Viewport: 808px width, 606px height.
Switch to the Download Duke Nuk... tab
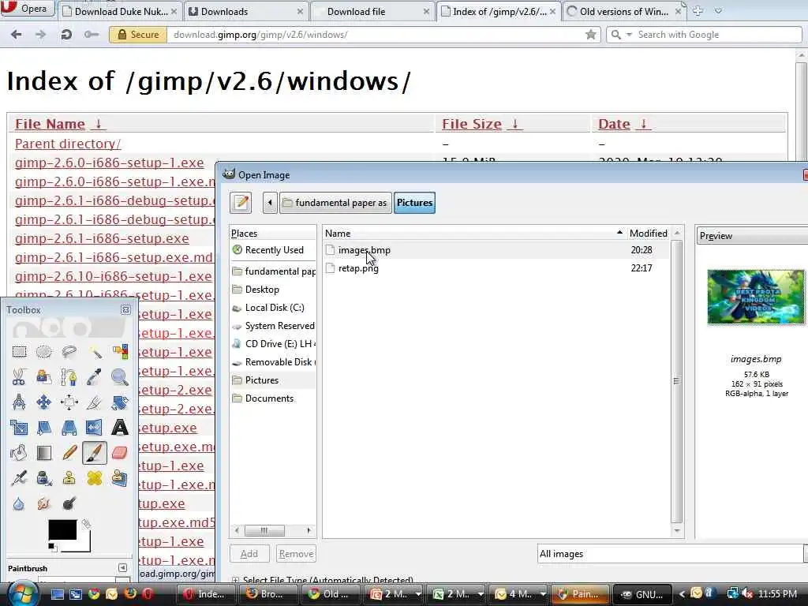pyautogui.click(x=120, y=11)
